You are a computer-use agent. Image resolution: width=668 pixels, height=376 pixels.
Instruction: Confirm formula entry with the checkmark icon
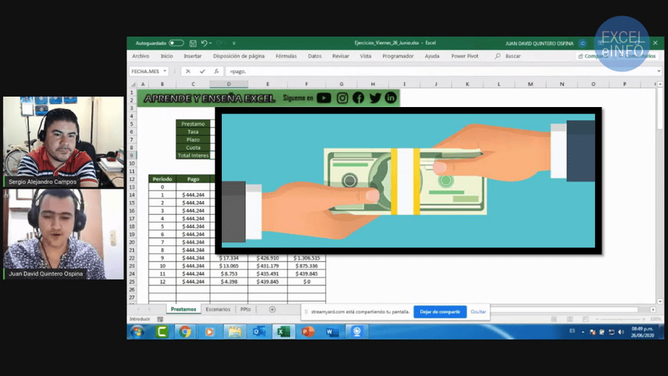tap(202, 71)
